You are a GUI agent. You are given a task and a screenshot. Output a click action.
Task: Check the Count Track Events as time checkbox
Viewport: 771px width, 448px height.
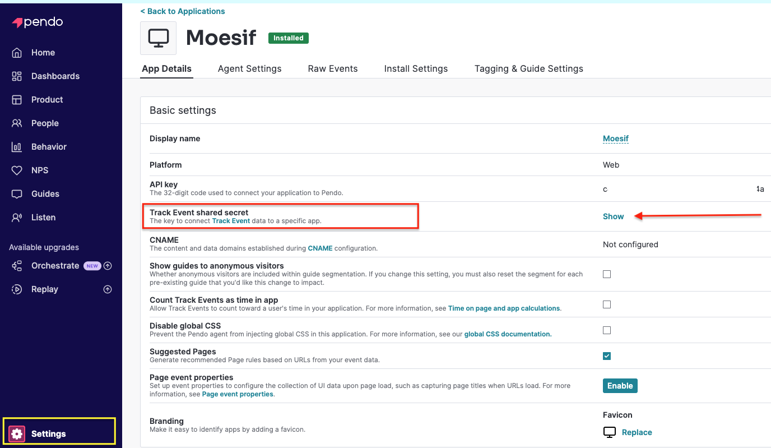click(607, 304)
